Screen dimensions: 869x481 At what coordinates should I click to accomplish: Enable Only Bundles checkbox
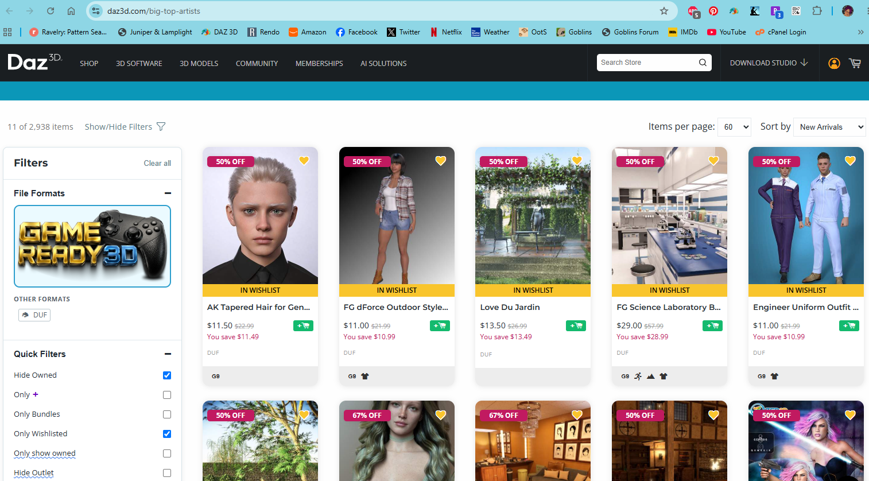167,414
